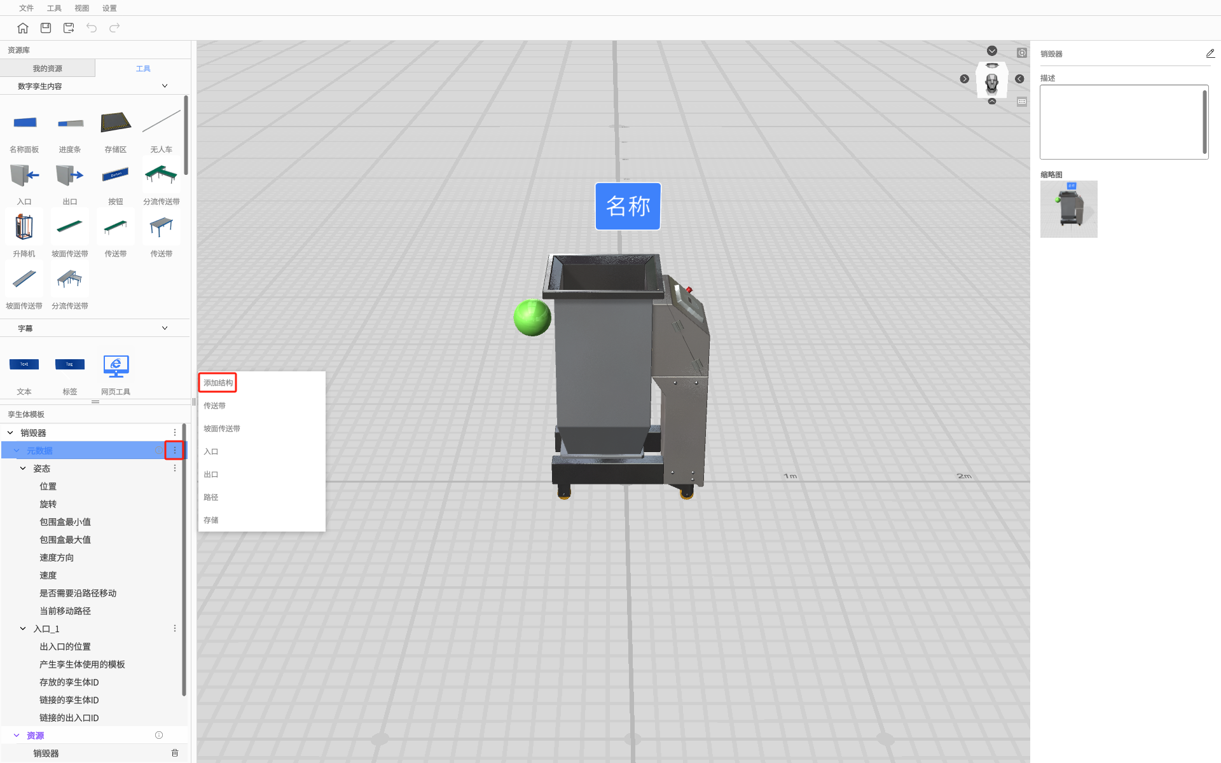
Task: Click 添加结构 in popup menu
Action: click(x=218, y=383)
